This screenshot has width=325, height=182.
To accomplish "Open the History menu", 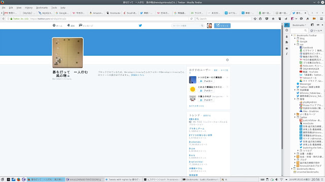I will 28,8.
